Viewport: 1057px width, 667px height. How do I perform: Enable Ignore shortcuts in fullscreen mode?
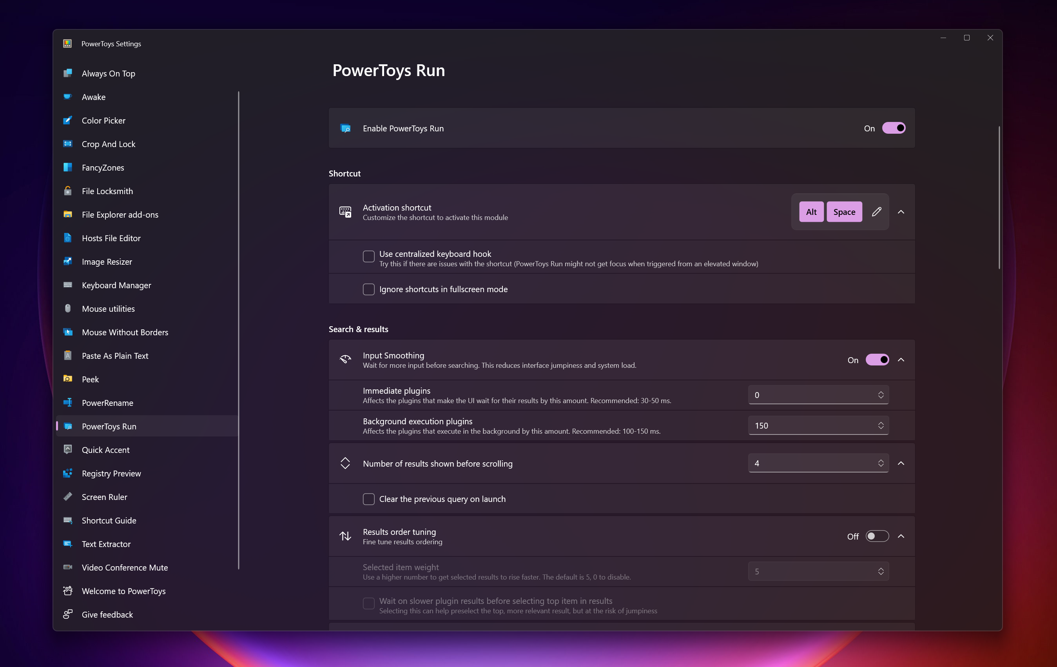tap(368, 289)
